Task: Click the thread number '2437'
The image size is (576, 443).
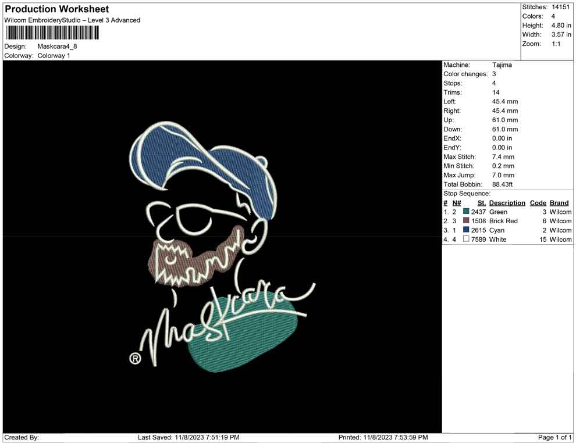Action: click(x=479, y=212)
